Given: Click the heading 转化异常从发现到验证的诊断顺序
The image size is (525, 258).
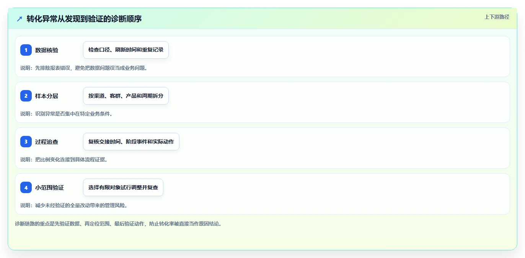Looking at the screenshot, I should pyautogui.click(x=84, y=19).
